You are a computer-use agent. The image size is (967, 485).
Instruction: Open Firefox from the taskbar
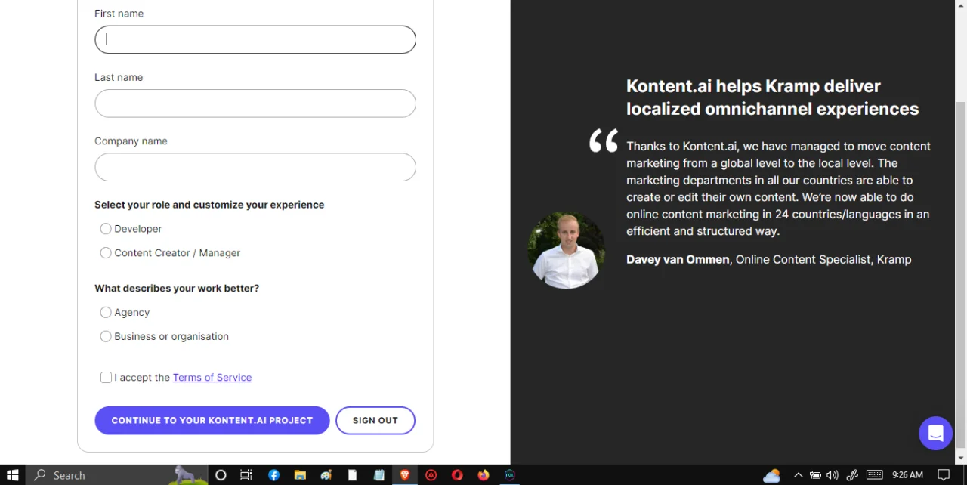[x=483, y=475]
